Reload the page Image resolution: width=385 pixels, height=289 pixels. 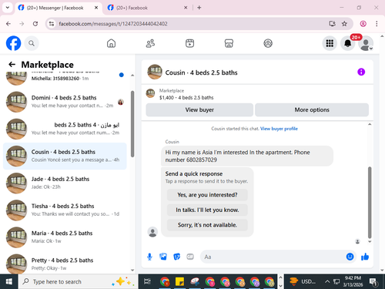pyautogui.click(x=35, y=24)
